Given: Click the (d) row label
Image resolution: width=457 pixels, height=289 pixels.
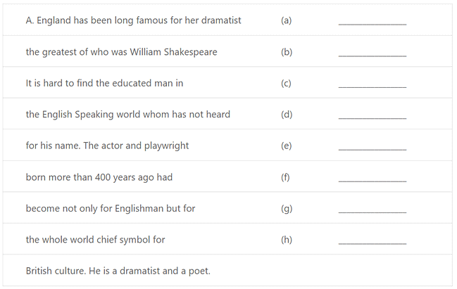Looking at the screenshot, I should tap(286, 115).
